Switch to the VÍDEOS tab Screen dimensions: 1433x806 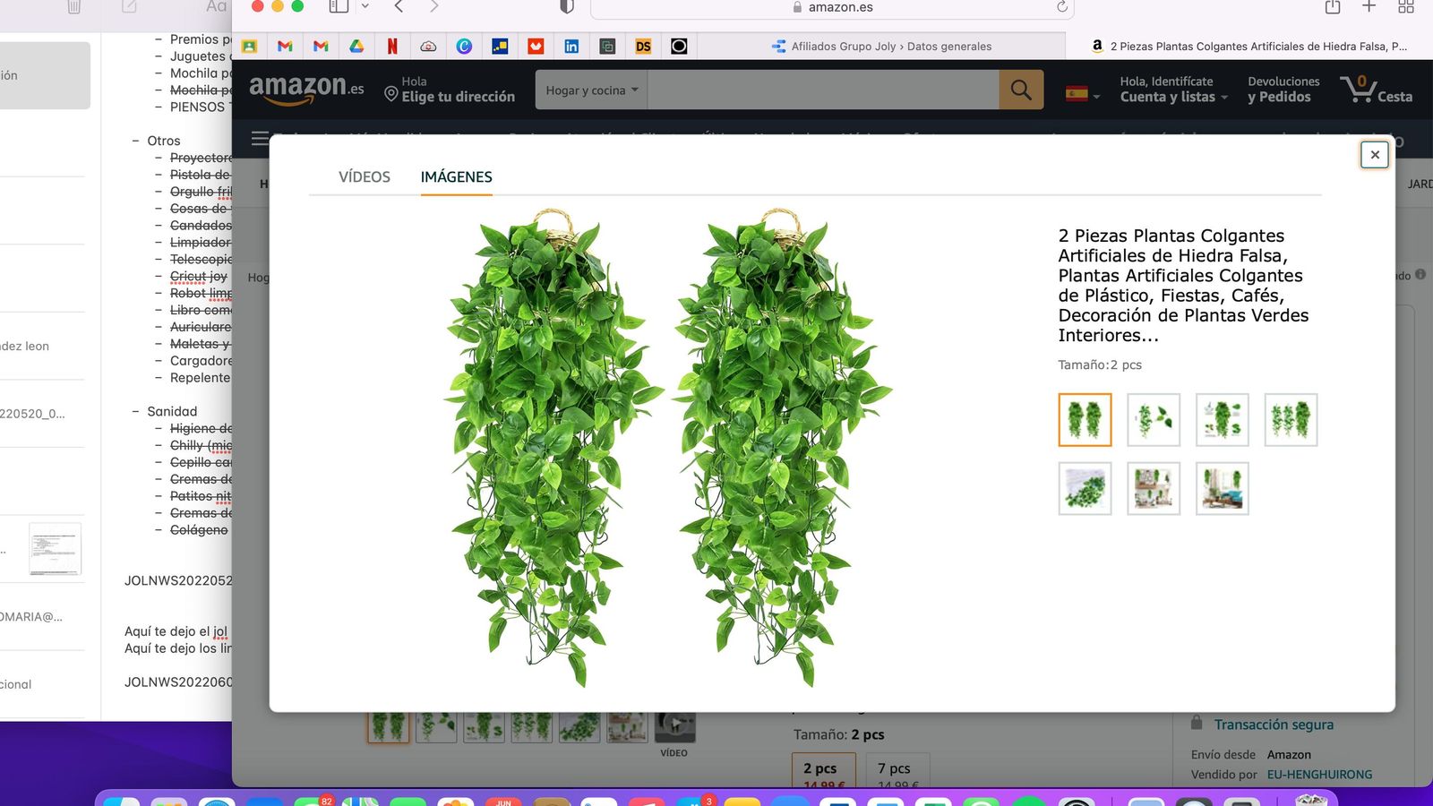pos(364,176)
